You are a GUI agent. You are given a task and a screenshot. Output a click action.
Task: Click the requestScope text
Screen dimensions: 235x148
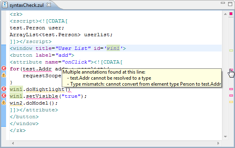point(42,76)
